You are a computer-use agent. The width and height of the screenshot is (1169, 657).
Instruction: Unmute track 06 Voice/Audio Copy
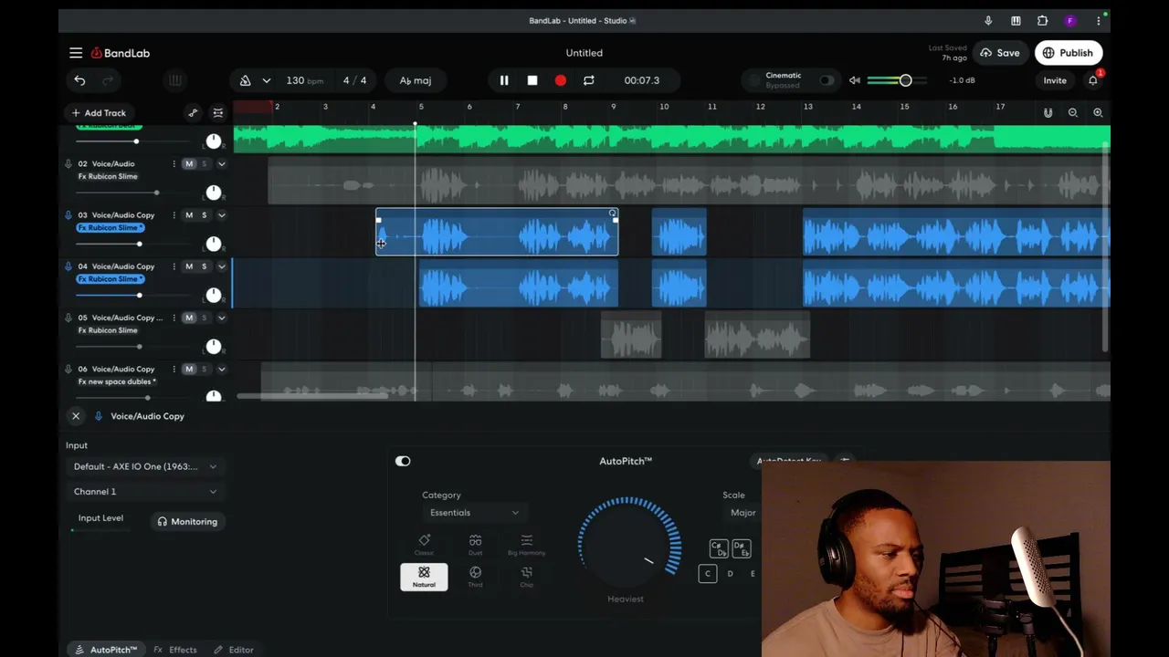coord(189,369)
